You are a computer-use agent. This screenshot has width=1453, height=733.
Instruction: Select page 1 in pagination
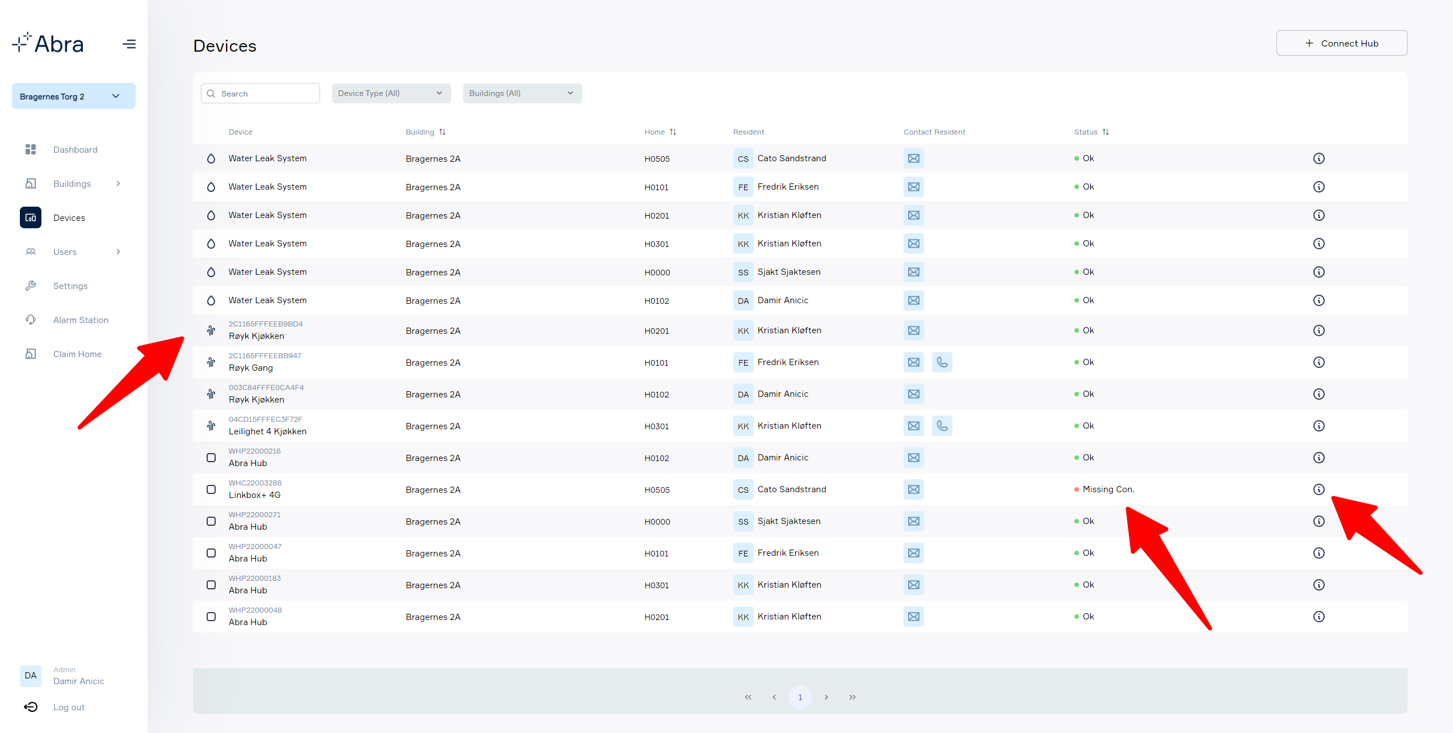[800, 697]
